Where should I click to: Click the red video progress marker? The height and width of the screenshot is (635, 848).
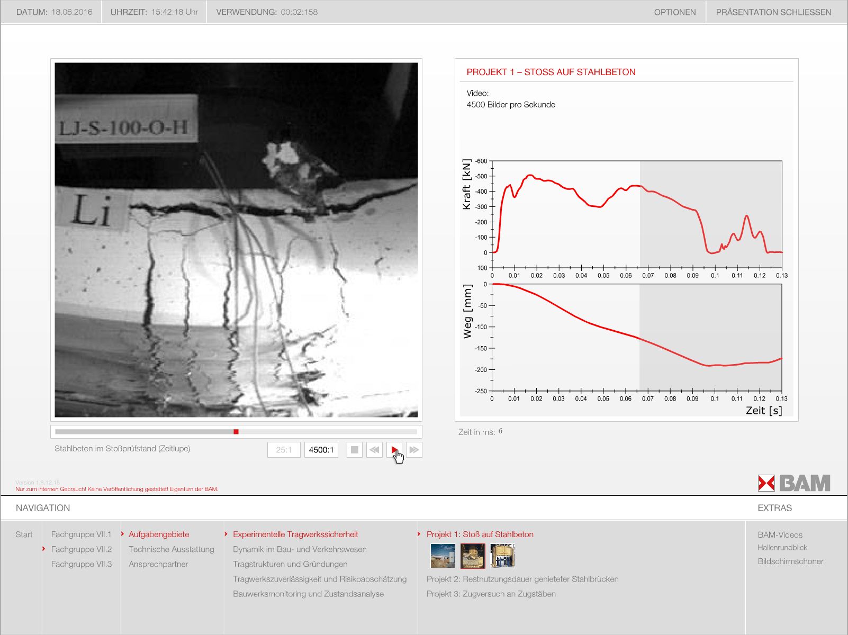pyautogui.click(x=236, y=432)
